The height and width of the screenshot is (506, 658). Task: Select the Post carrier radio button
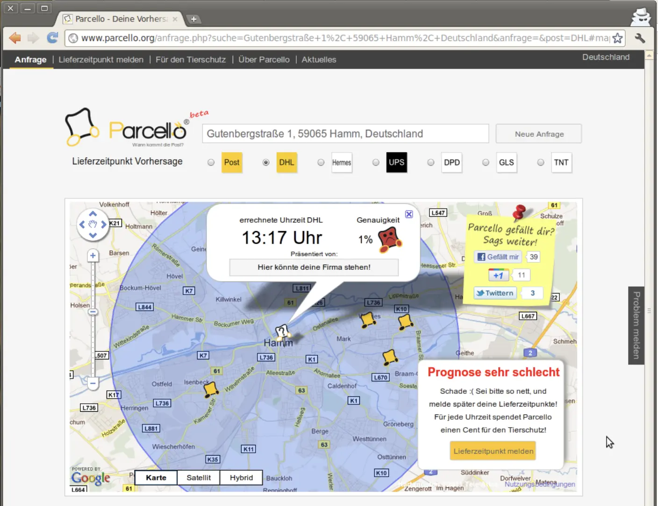[211, 162]
